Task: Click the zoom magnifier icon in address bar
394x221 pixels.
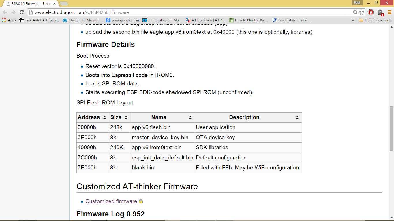Action: click(x=354, y=13)
